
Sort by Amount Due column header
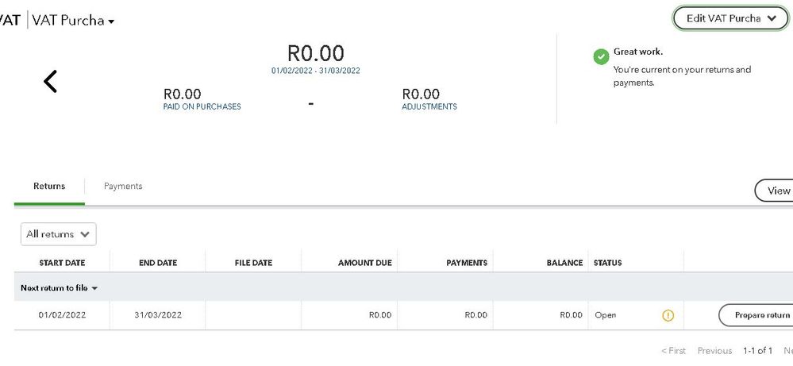(x=364, y=263)
